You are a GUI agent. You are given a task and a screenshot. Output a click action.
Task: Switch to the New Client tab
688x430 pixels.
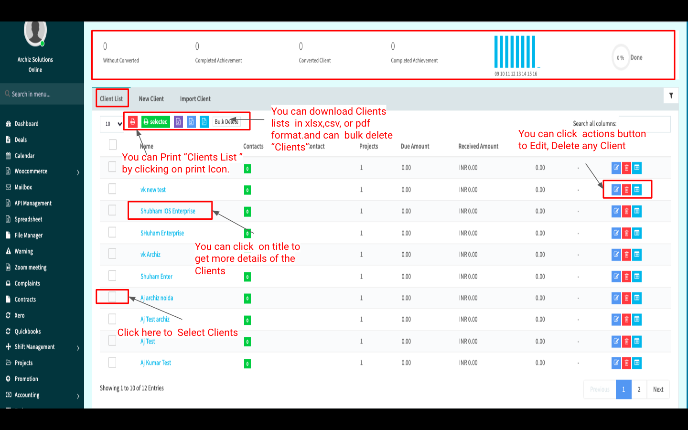[x=151, y=99]
